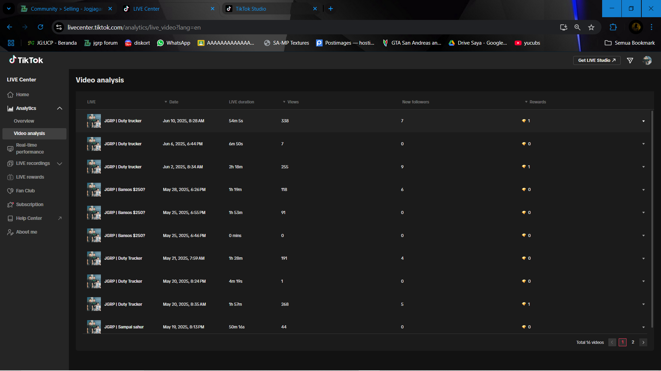Collapse the Analytics section chevron
The height and width of the screenshot is (371, 661).
60,108
